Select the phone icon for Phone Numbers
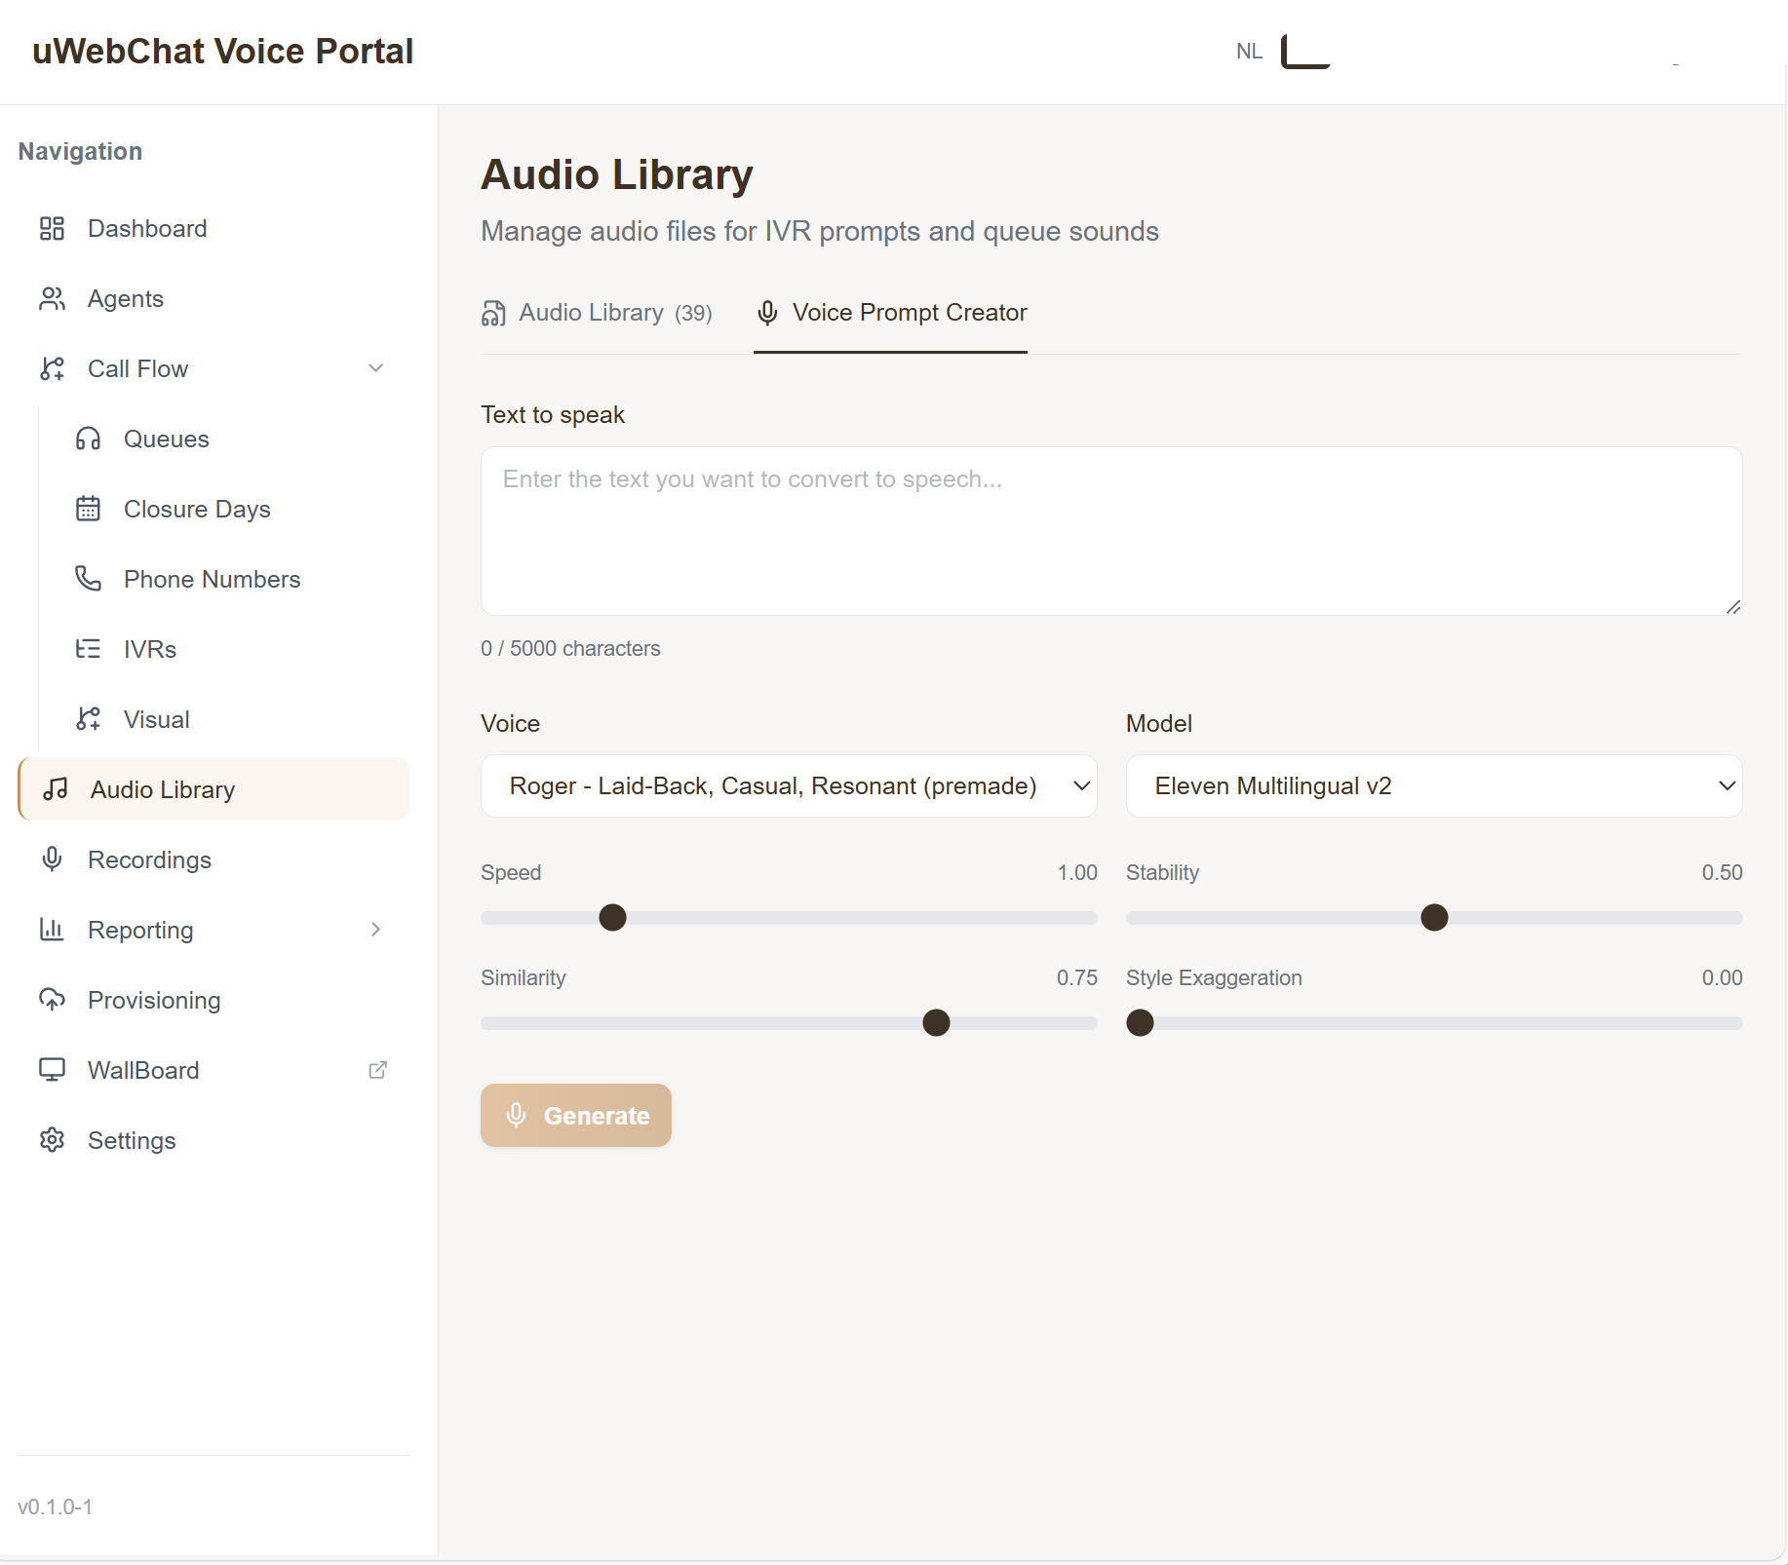This screenshot has height=1565, width=1788. point(88,579)
